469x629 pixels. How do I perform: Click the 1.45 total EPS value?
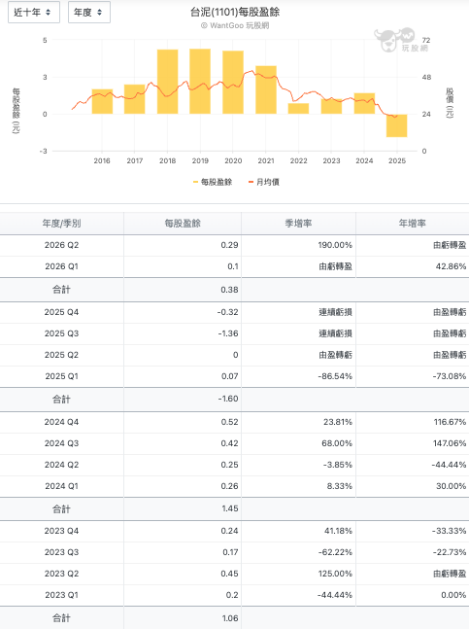[x=230, y=508]
